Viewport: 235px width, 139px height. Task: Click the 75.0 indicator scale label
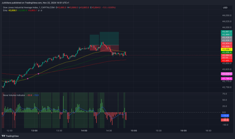[224, 94]
